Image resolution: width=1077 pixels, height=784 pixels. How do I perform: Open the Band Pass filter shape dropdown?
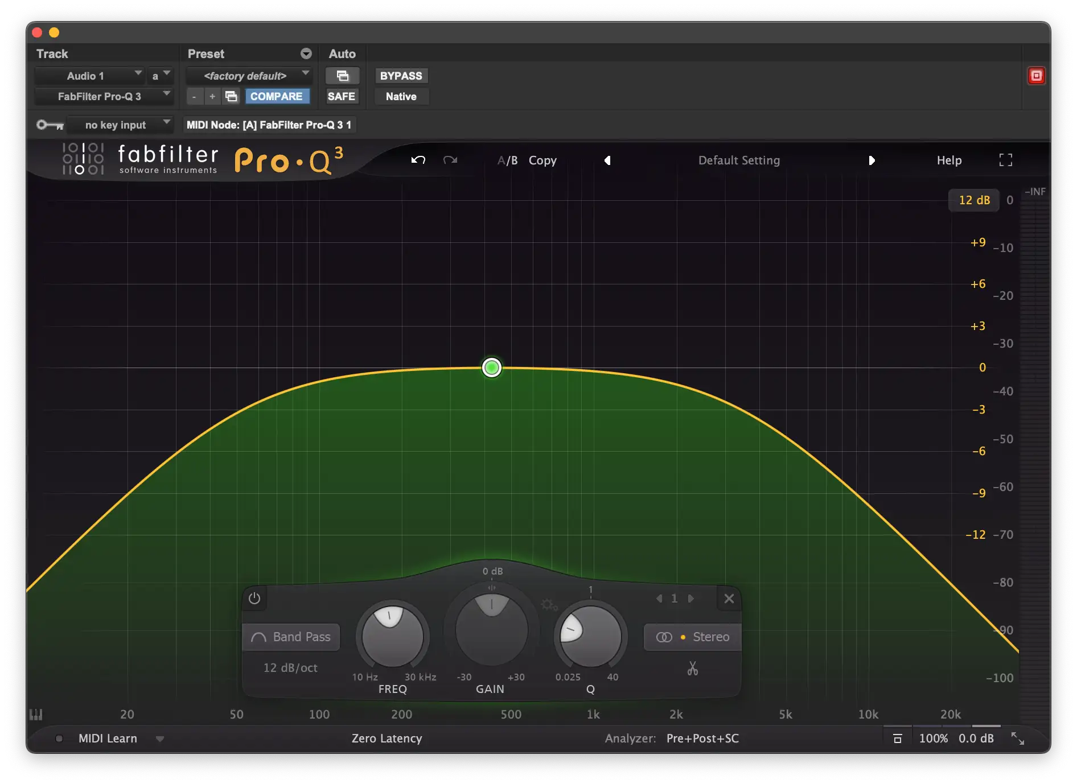pos(291,637)
